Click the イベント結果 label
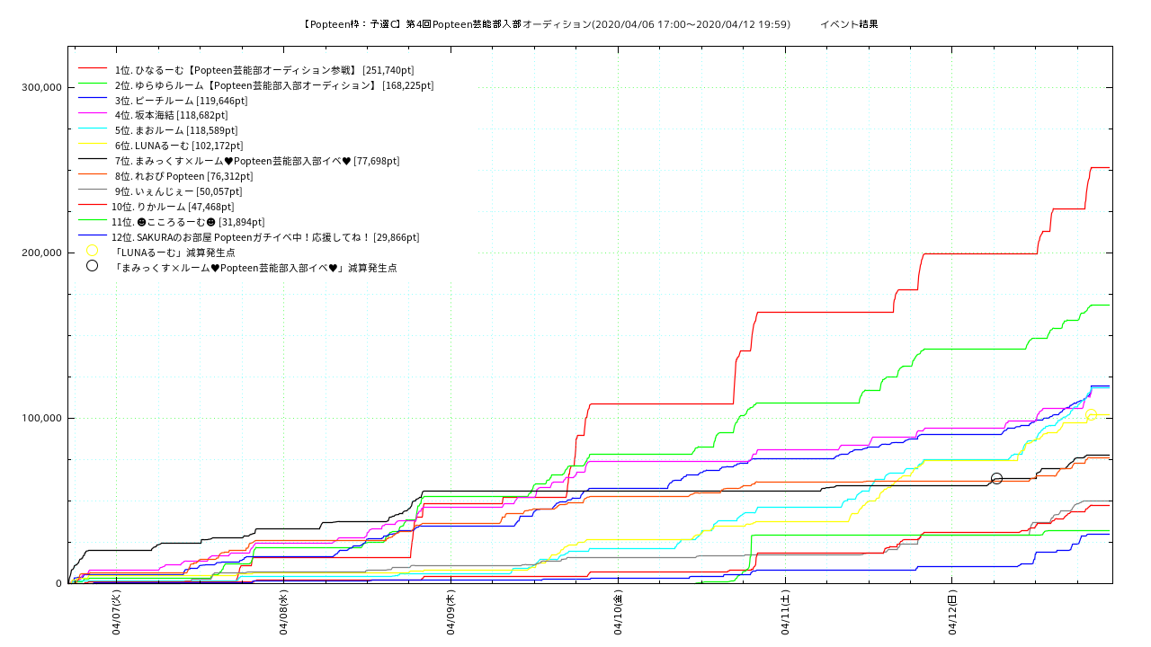Viewport: 1151px width, 647px height. pyautogui.click(x=849, y=24)
